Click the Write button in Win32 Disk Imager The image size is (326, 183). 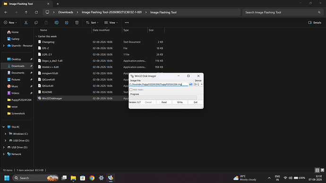180,102
